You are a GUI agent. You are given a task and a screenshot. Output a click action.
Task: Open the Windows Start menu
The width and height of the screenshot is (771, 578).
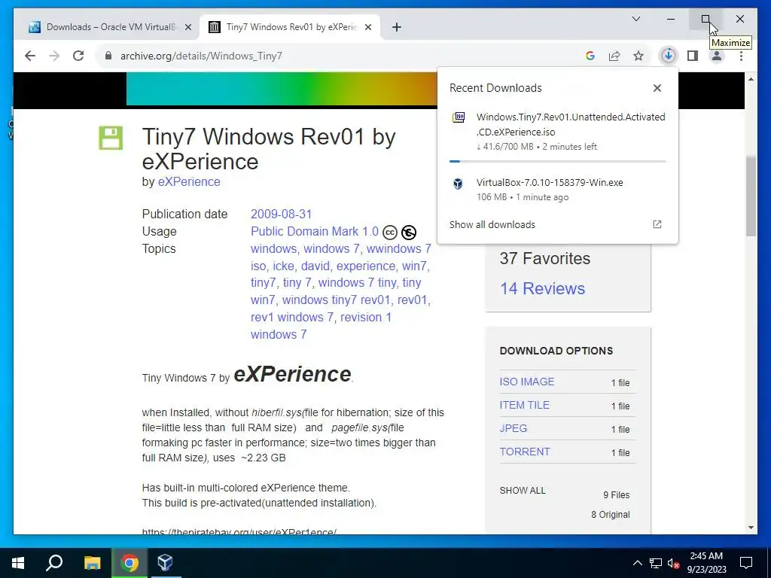point(18,563)
